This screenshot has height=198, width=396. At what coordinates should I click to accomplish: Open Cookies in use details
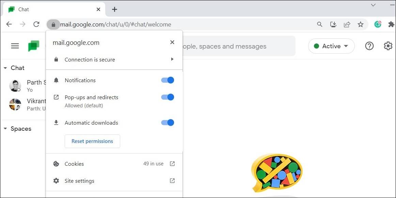[114, 164]
